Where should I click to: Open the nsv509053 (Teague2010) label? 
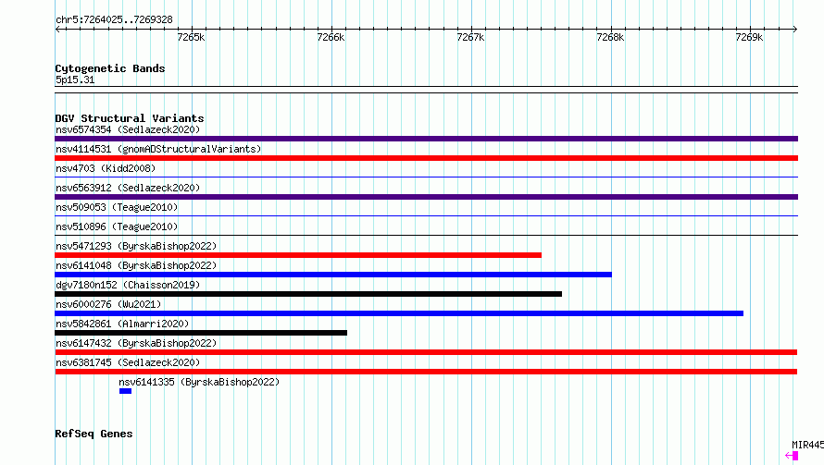[x=117, y=207]
